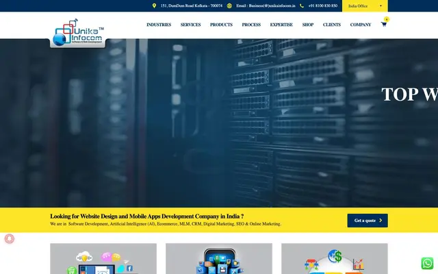
Task: Click the Looking for Website Design heading
Action: 147,216
